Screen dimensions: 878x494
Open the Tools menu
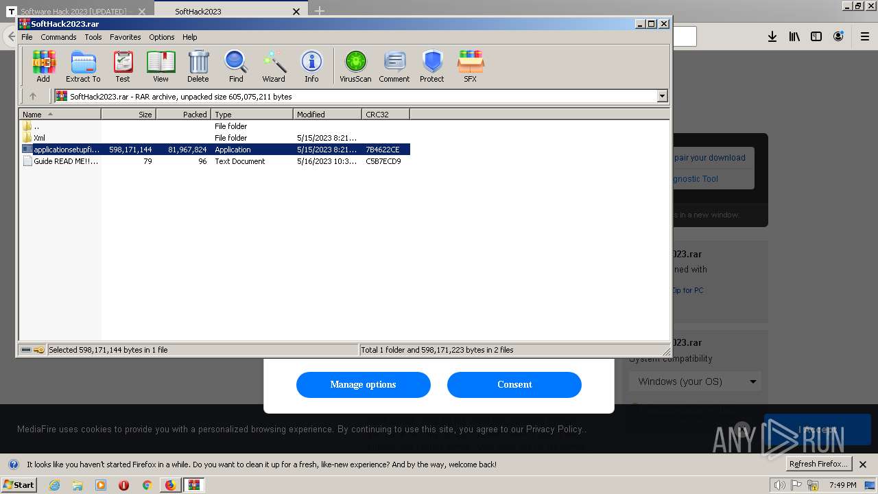(93, 37)
